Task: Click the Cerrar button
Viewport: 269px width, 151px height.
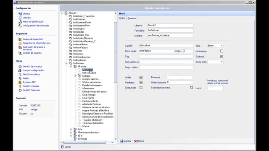Action: coord(66,147)
